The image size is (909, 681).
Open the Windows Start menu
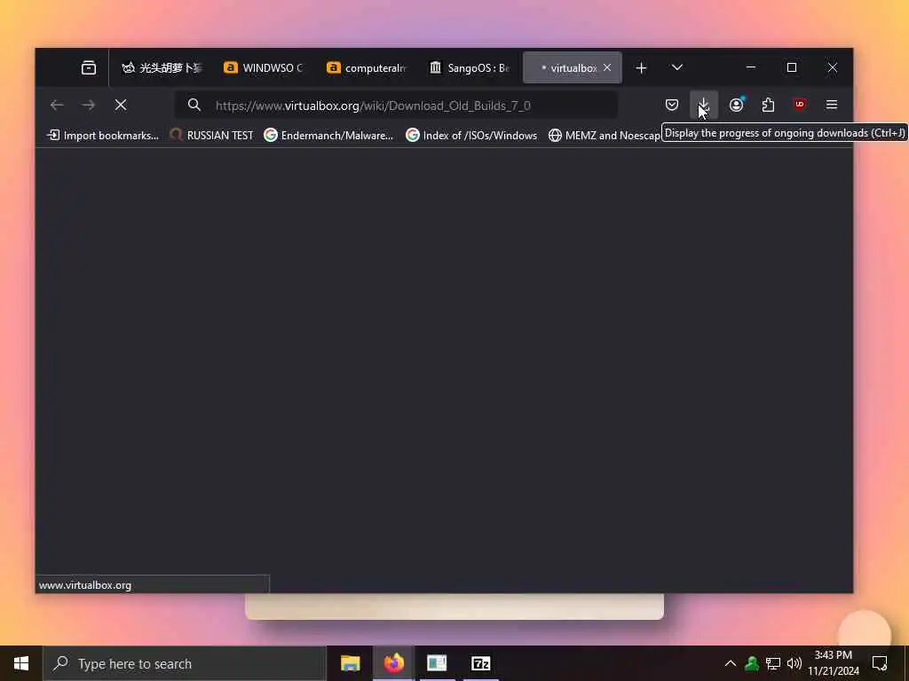pos(21,663)
